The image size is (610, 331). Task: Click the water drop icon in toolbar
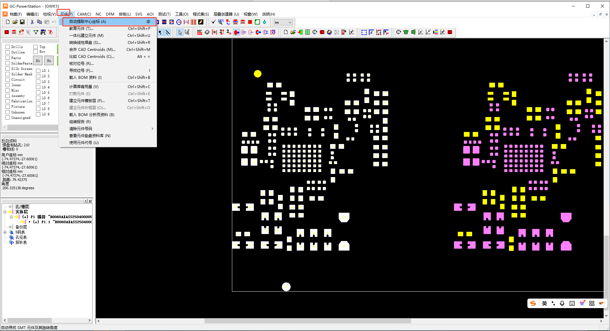click(264, 22)
